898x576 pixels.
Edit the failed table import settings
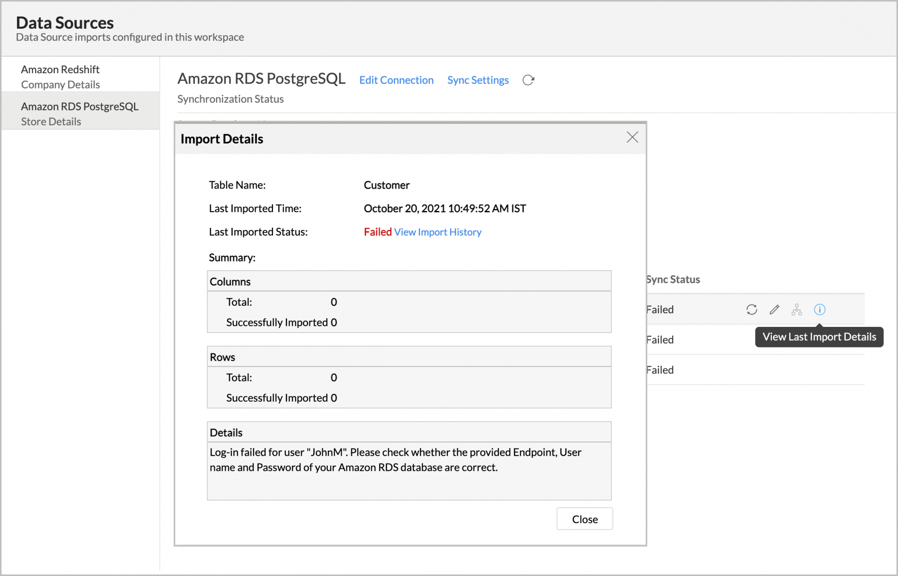pos(774,309)
